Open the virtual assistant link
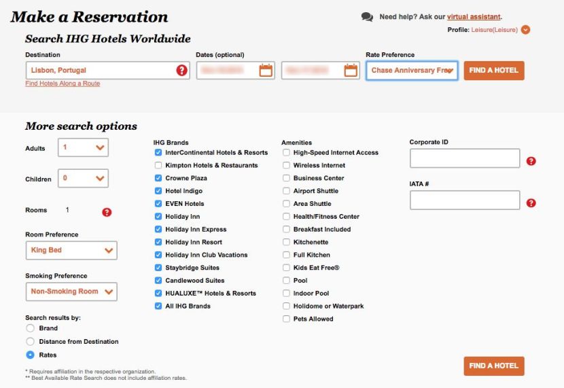 (474, 17)
